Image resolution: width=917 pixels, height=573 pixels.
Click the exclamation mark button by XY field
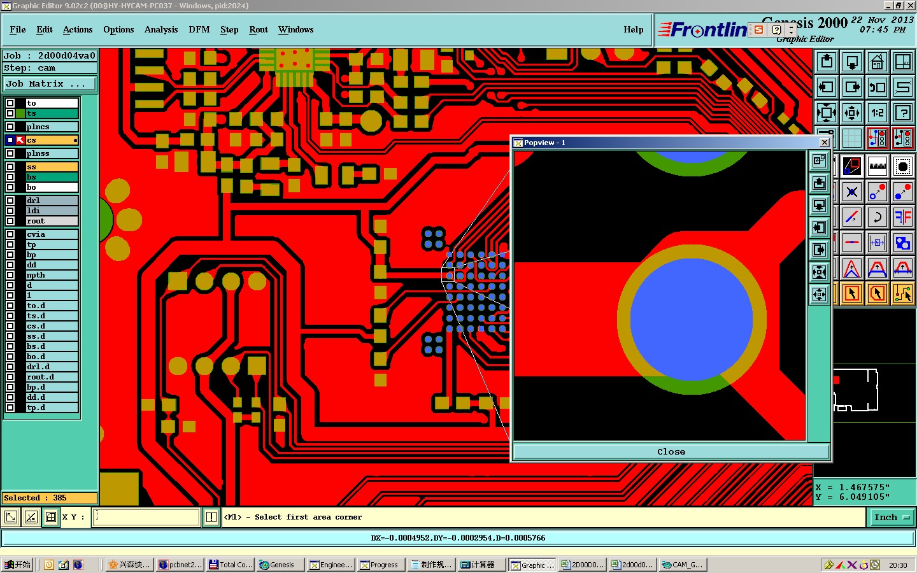coord(211,517)
